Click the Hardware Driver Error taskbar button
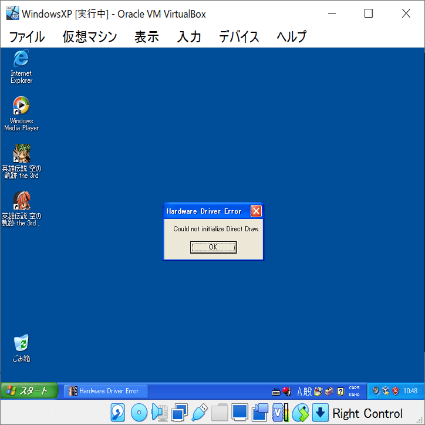Viewport: 425px width, 425px height. click(x=106, y=391)
